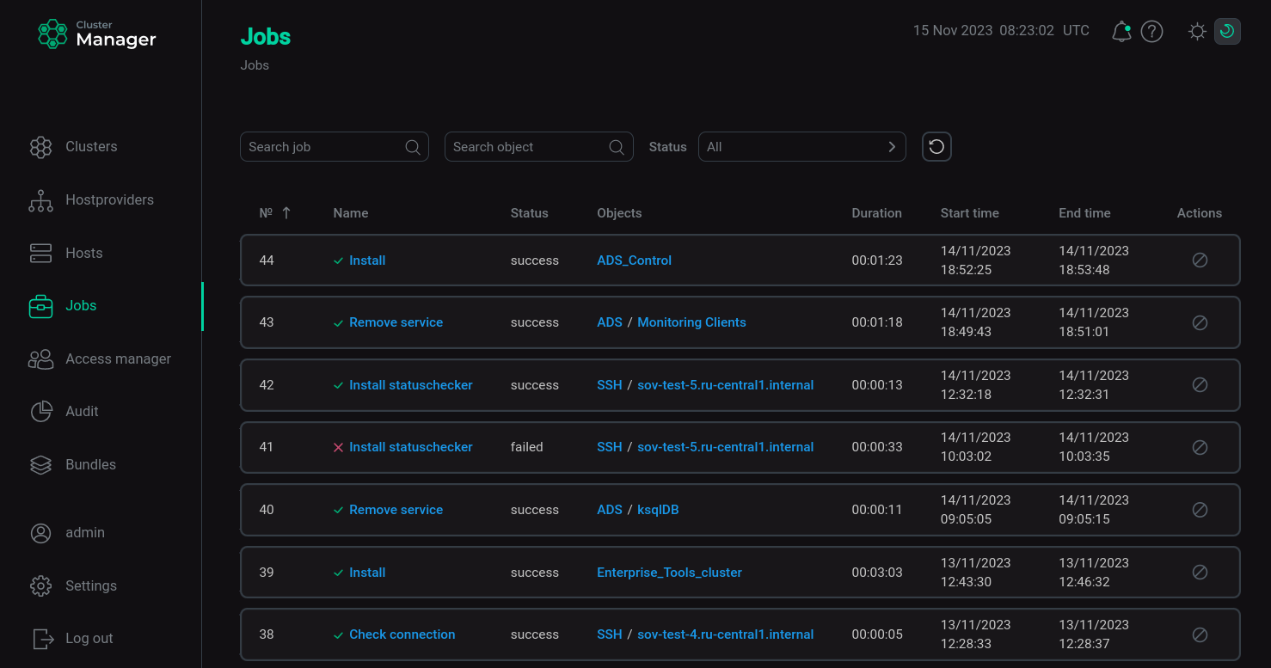Open failed Install statuschecker job 41
The image size is (1271, 668).
pyautogui.click(x=410, y=447)
